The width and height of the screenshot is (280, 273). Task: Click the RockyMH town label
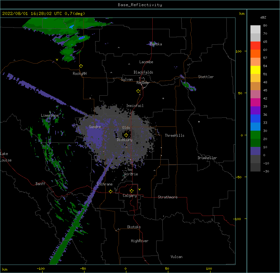[x=80, y=74]
